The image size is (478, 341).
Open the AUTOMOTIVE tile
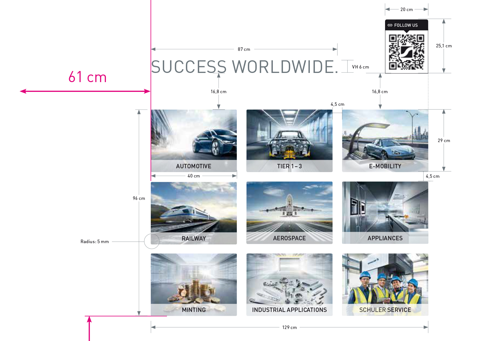pos(194,141)
